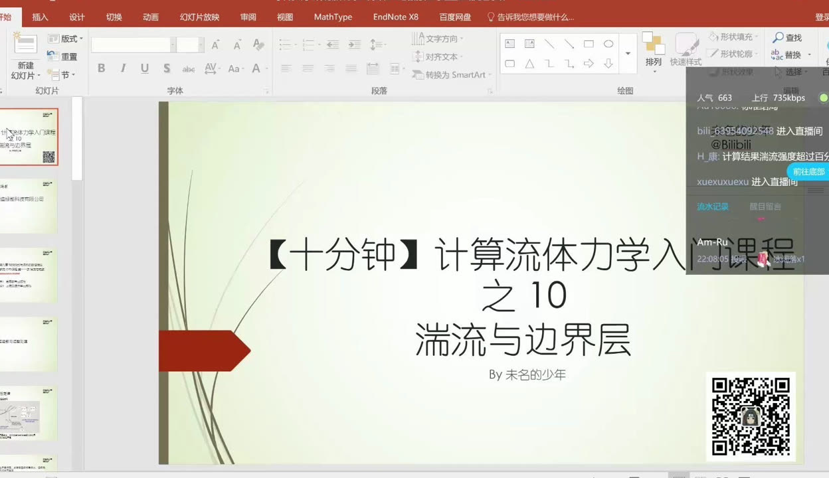Open the Slide Show (幻灯片放映) tab

(199, 17)
